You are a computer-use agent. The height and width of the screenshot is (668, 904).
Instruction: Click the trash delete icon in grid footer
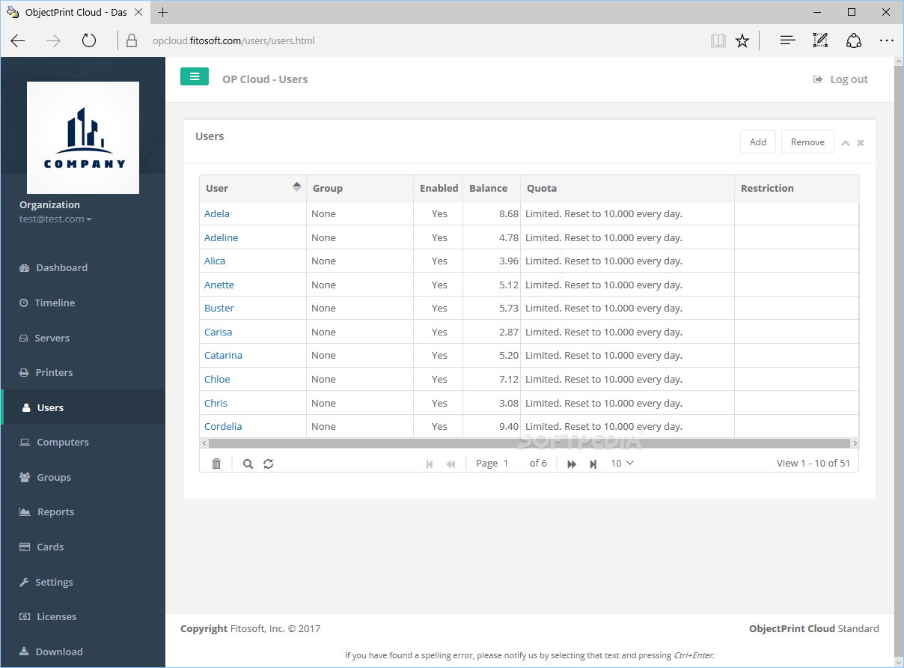(x=216, y=464)
